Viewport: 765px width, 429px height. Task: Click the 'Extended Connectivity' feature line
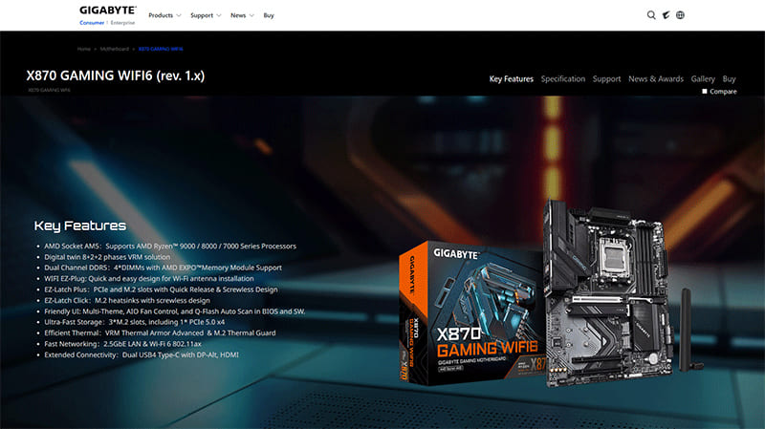(x=142, y=354)
